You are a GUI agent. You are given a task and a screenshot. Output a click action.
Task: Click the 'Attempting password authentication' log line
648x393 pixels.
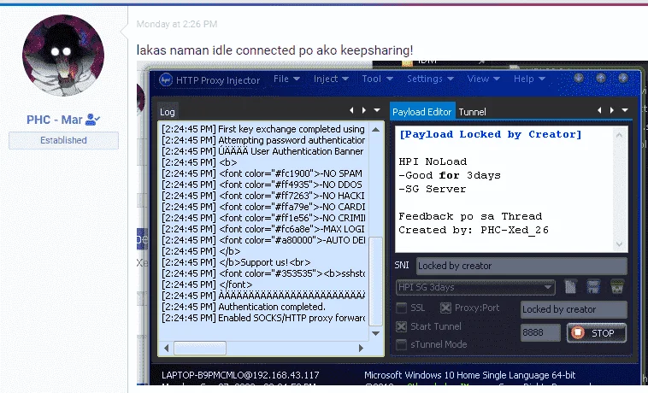263,140
